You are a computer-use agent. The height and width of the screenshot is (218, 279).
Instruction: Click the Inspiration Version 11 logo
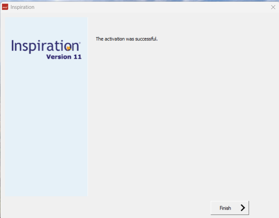click(x=46, y=50)
